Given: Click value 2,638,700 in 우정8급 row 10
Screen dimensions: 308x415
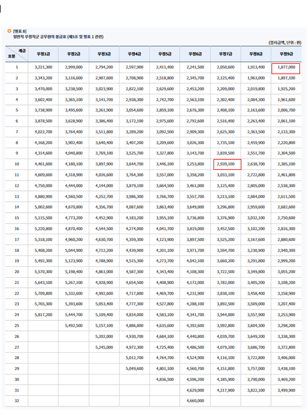Looking at the screenshot, I should (x=256, y=164).
